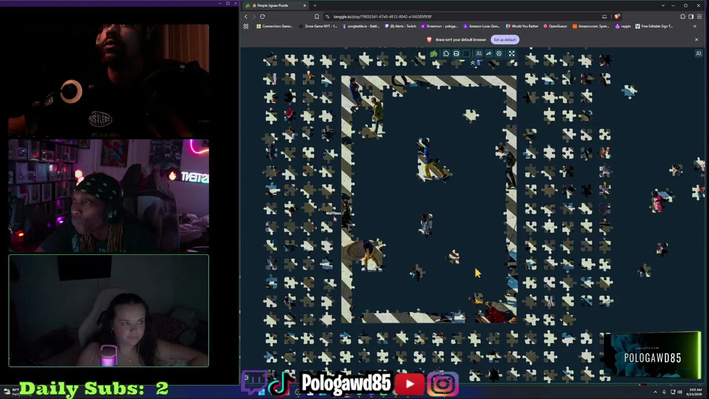
Task: Open Connections Game bookmark
Action: click(274, 26)
